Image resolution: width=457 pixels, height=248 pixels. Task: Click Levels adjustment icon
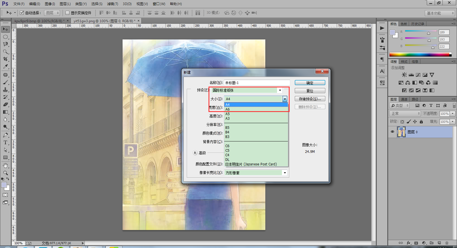(x=411, y=75)
